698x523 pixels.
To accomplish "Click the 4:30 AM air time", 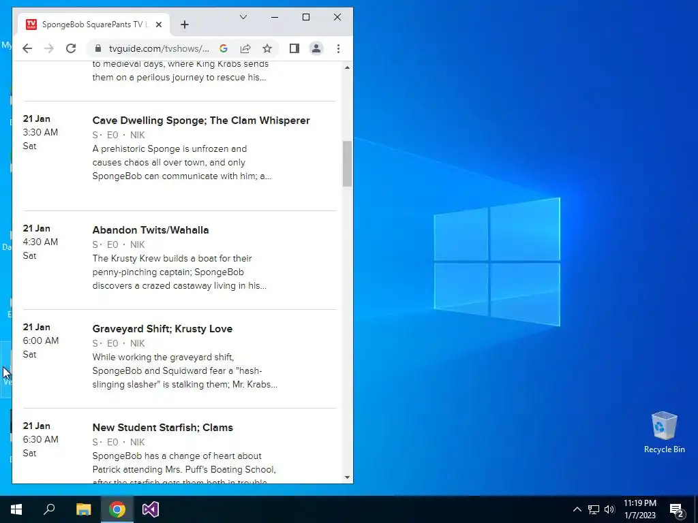I will coord(40,242).
